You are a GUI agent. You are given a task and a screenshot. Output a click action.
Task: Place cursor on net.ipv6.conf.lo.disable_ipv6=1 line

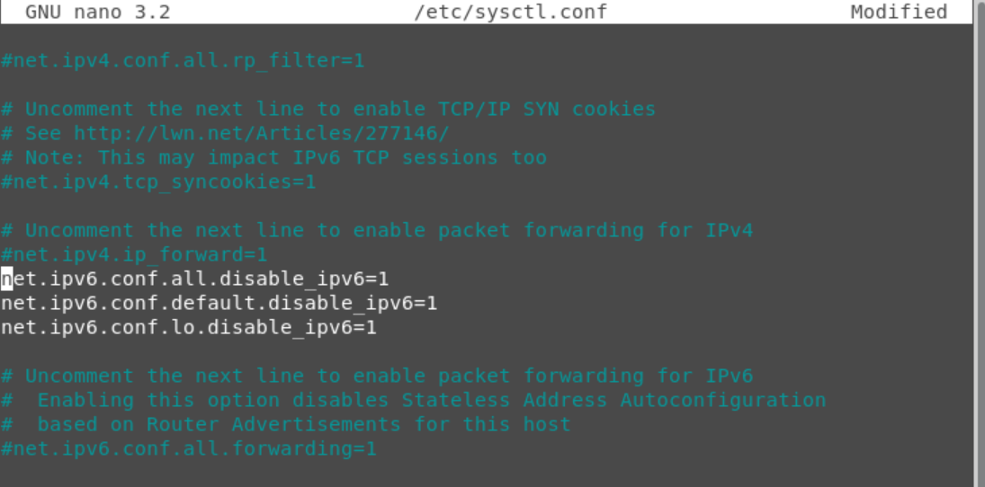[x=189, y=328]
